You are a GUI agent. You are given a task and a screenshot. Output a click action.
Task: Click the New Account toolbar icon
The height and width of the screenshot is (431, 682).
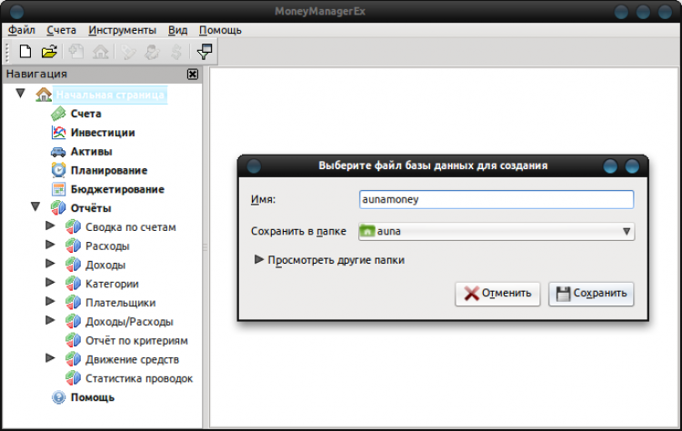coord(76,52)
